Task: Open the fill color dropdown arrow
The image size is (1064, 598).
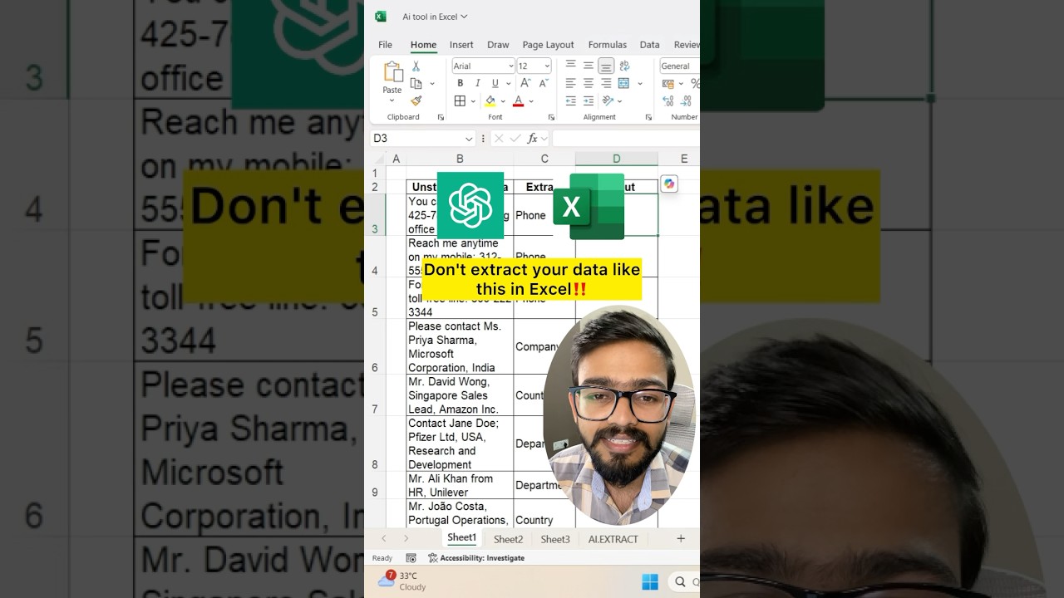Action: (504, 100)
